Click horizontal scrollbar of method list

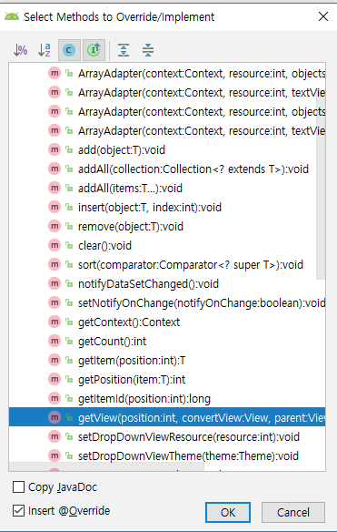point(106,466)
